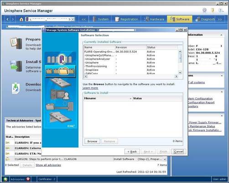Screen dimensions: 229x183
Task: Sort advisories by Stat column header
Action: point(9,137)
